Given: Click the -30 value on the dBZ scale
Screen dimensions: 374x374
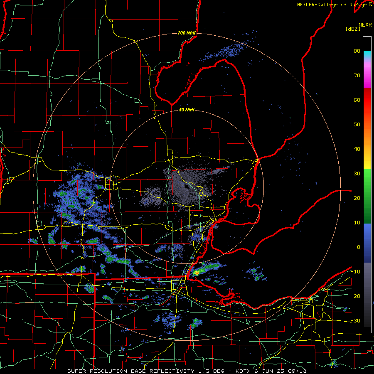Looking at the screenshot, I should 355,321.
